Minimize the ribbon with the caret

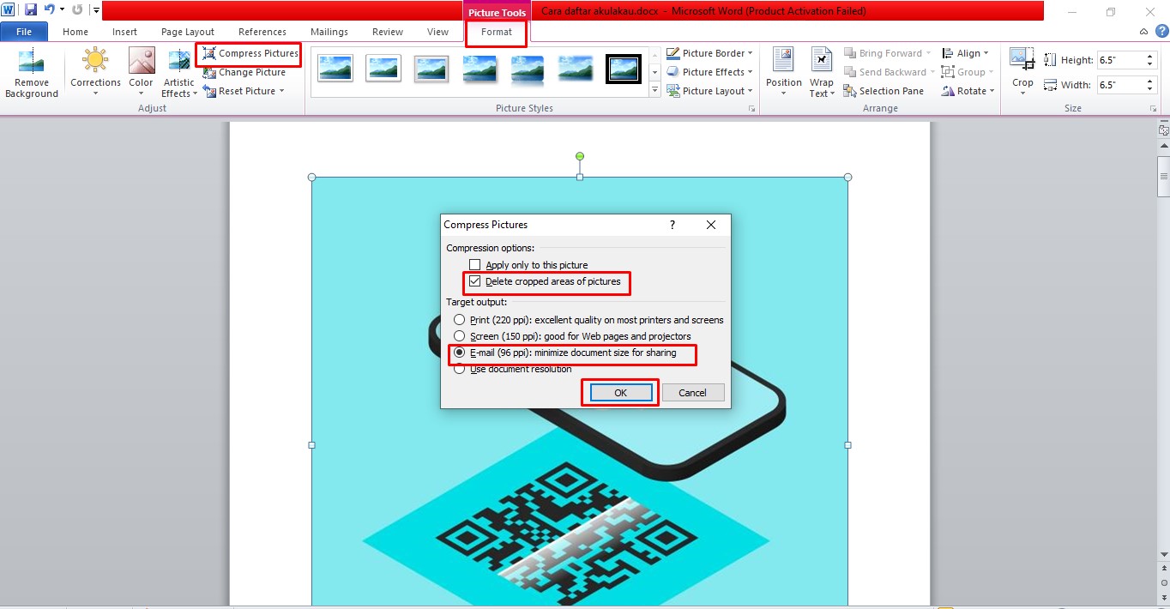tap(1143, 32)
